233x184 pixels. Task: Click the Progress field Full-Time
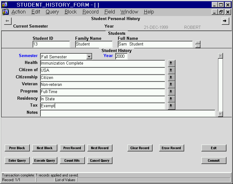(x=102, y=92)
